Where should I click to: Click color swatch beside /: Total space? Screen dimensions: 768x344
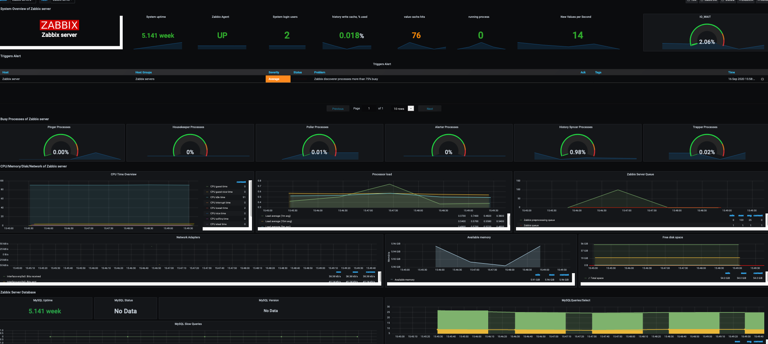(586, 278)
